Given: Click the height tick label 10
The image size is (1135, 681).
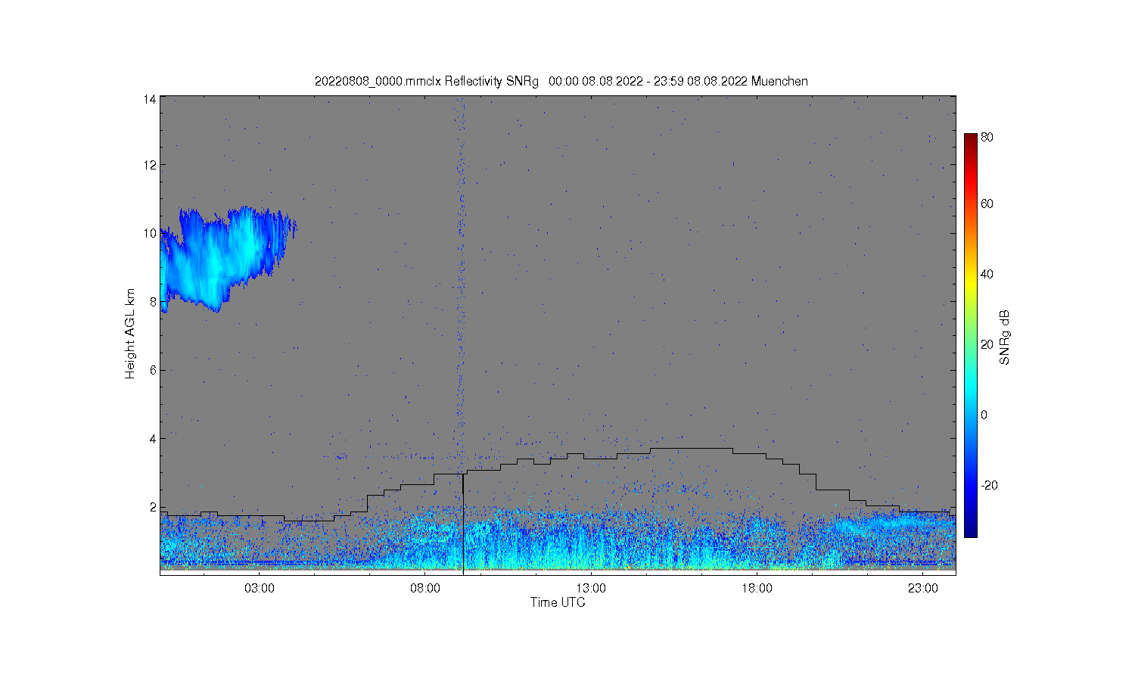Looking at the screenshot, I should coord(151,233).
